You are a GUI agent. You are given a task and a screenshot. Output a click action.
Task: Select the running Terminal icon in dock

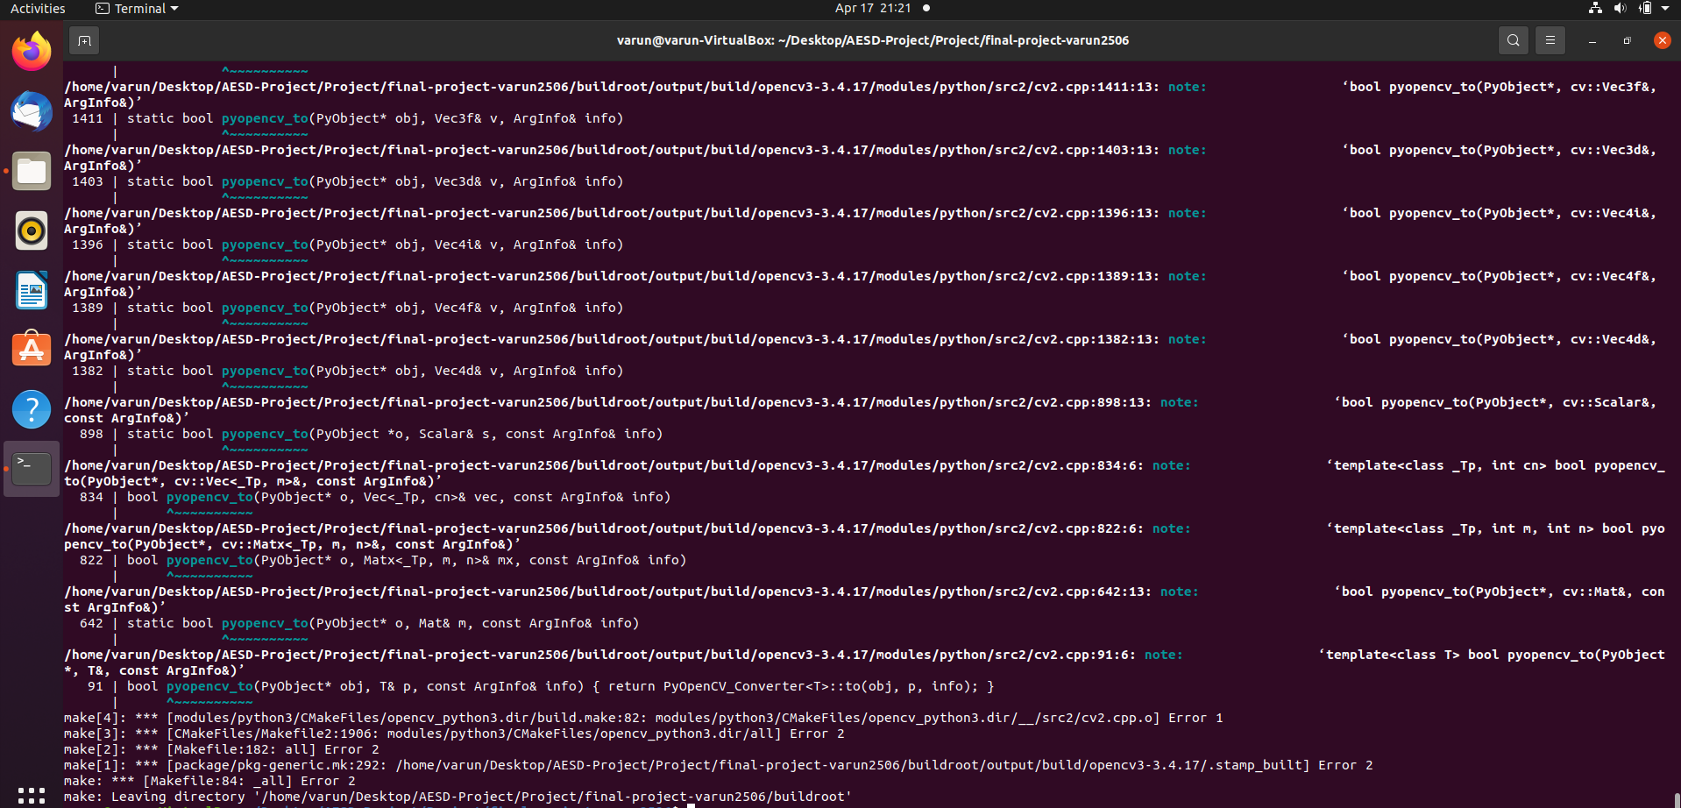(x=31, y=468)
